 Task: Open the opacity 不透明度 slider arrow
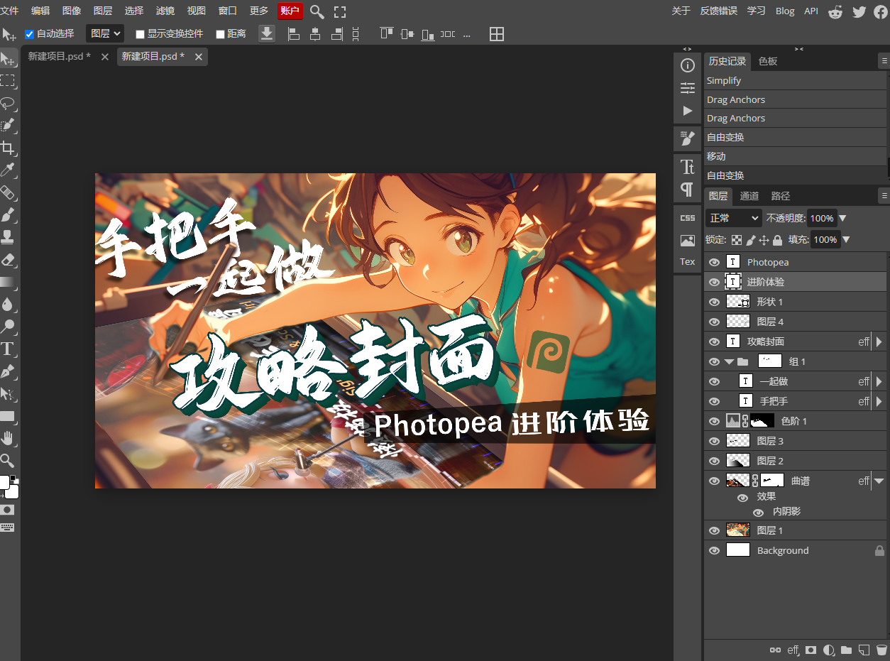842,219
